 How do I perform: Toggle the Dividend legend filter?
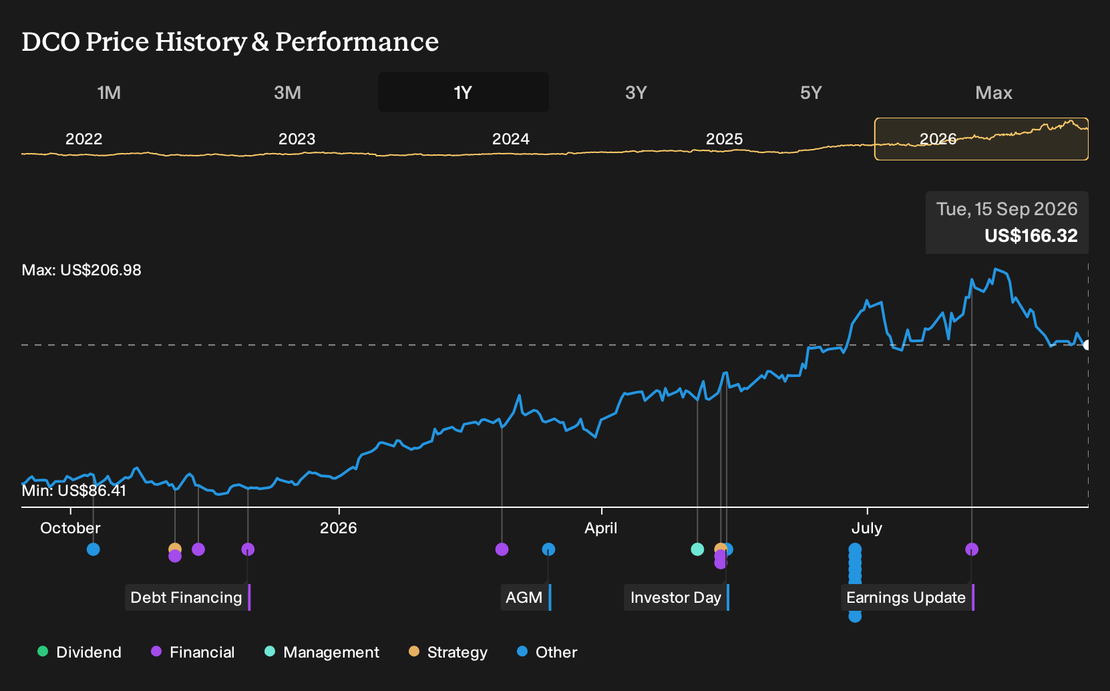(79, 652)
